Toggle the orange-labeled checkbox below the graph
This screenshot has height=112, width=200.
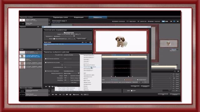click(124, 80)
